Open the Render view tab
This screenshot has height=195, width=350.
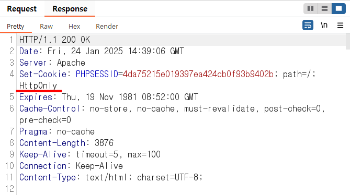point(107,27)
